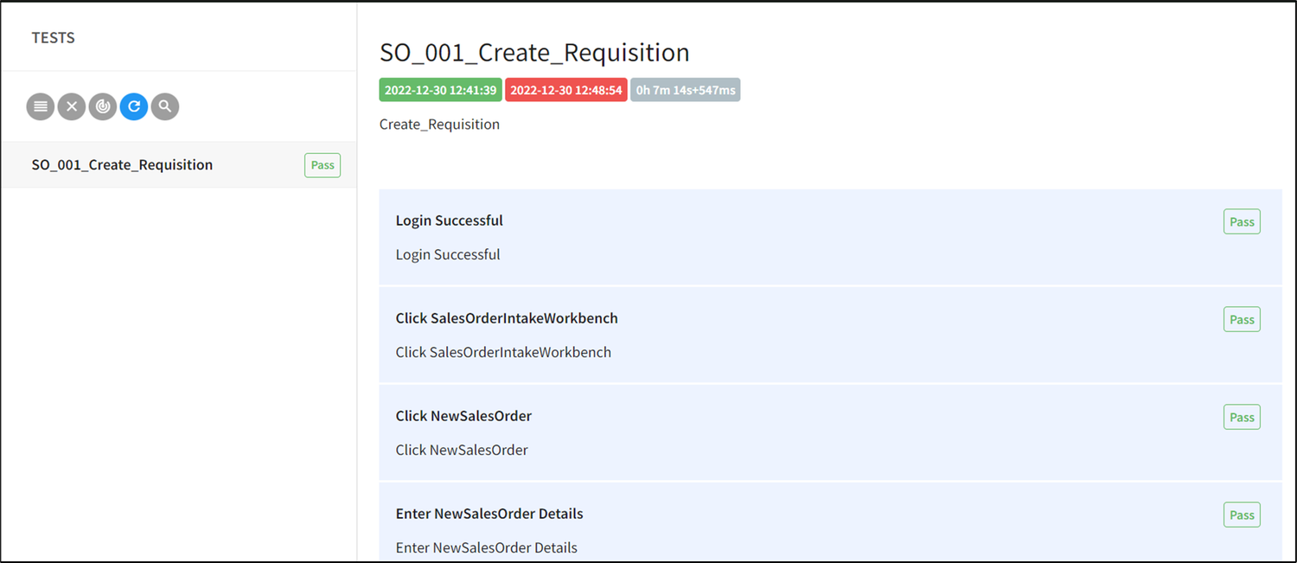Select the bullseye status filter icon
1297x563 pixels.
[102, 106]
